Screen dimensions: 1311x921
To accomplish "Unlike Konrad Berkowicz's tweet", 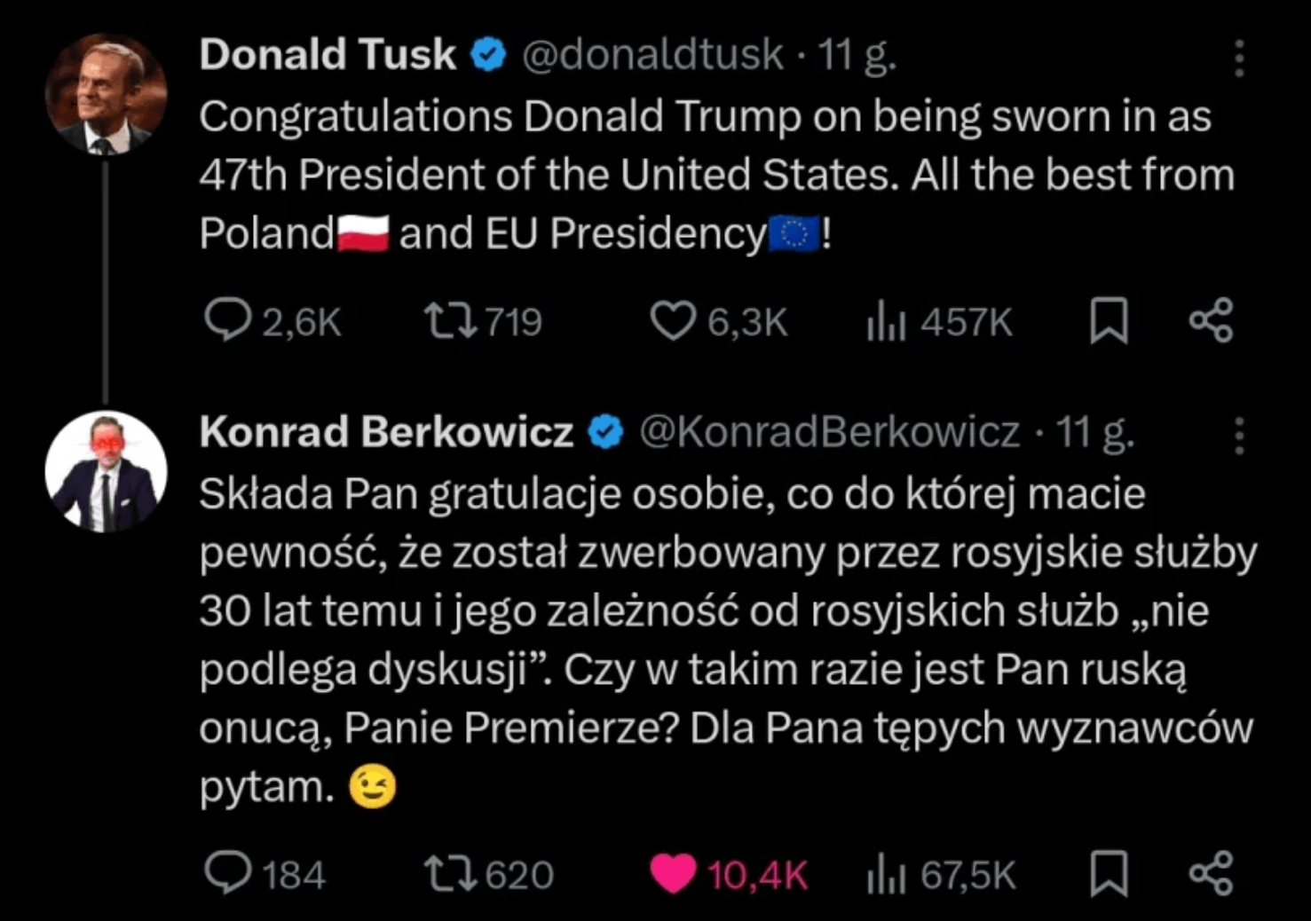I will pyautogui.click(x=673, y=874).
